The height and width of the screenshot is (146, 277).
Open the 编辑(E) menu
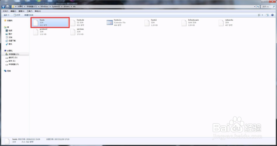13,11
